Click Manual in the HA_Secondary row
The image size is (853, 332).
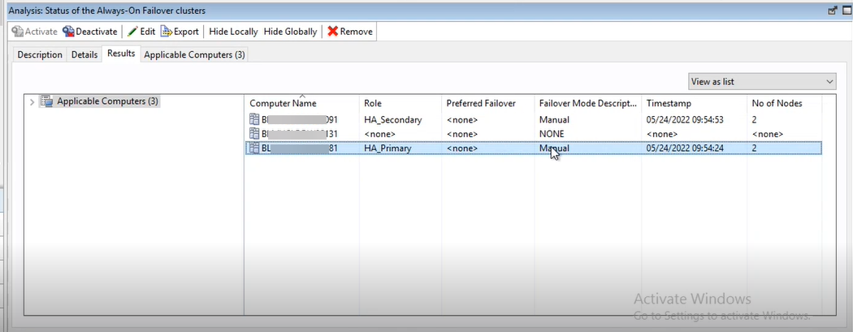click(x=554, y=119)
